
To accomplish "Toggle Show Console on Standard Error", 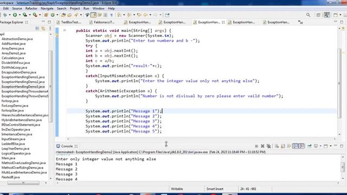I will (301, 146).
